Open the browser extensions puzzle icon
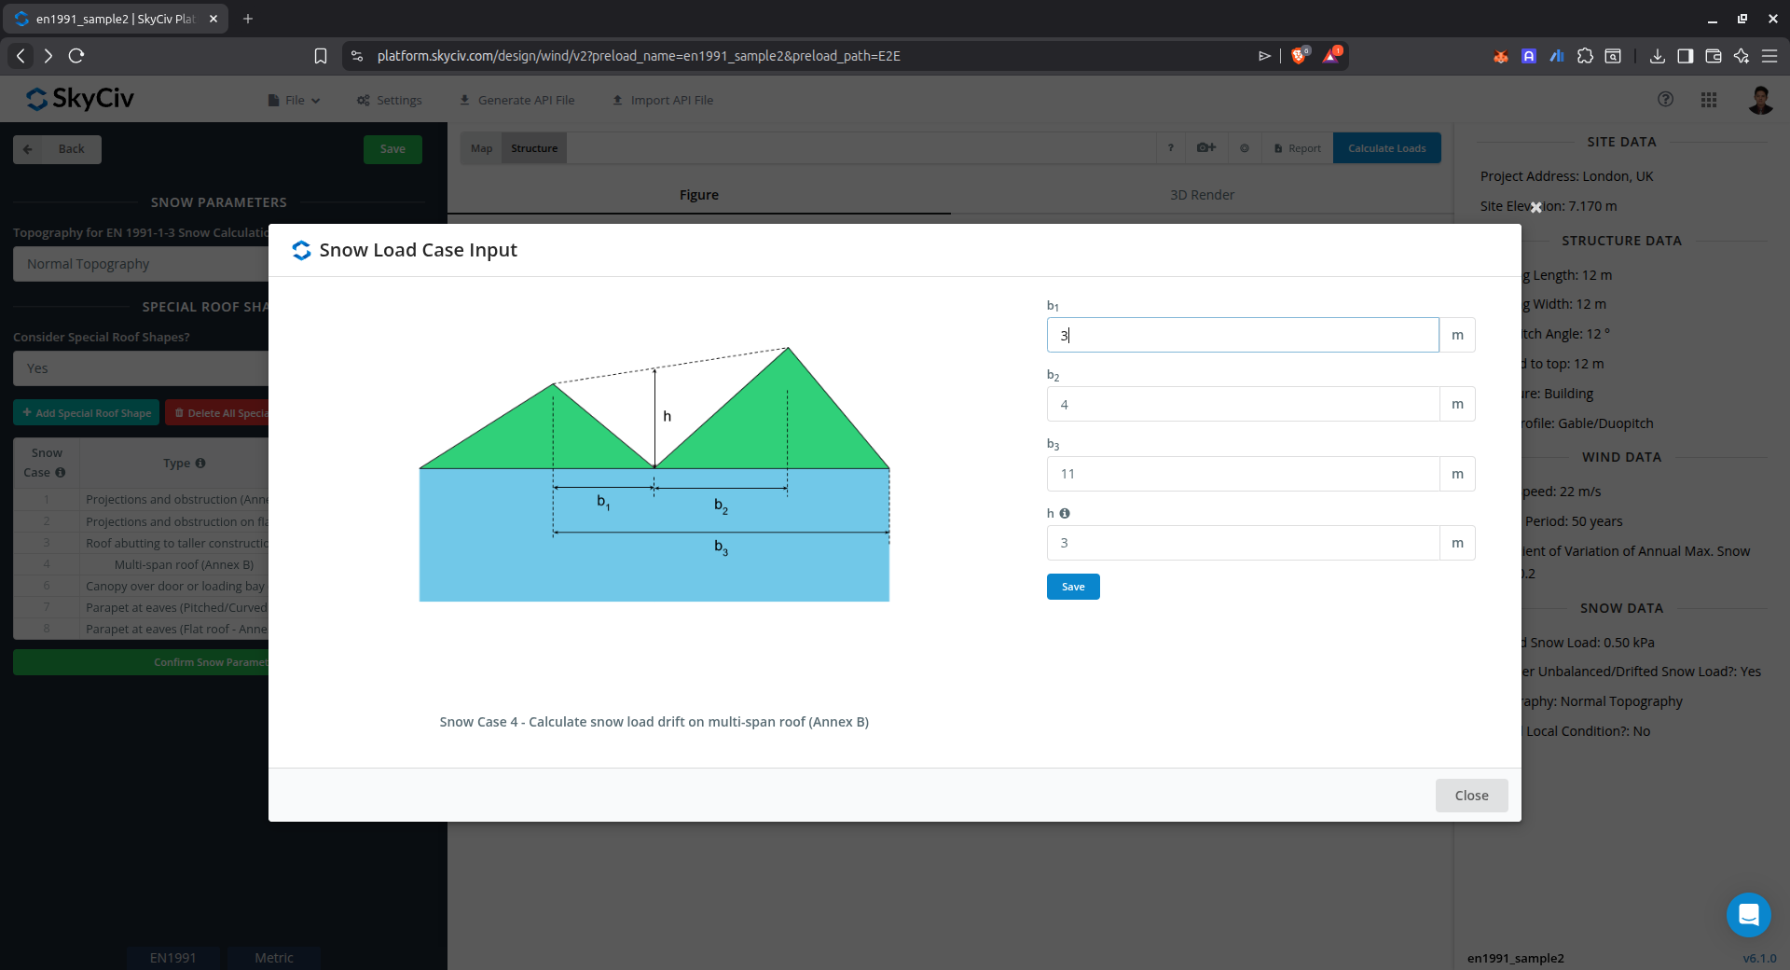 click(x=1585, y=56)
